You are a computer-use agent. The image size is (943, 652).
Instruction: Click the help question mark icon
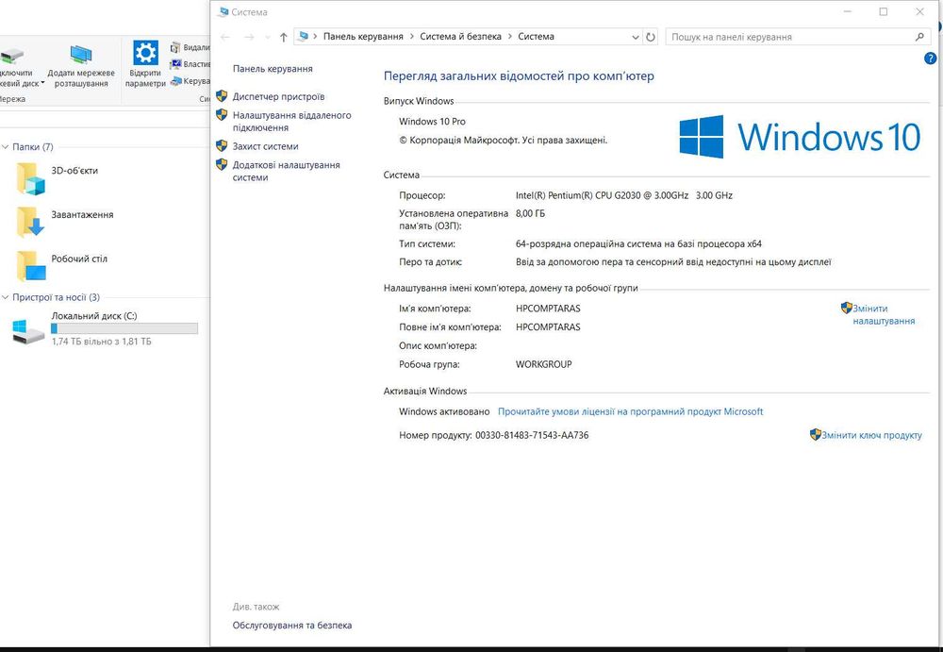930,59
